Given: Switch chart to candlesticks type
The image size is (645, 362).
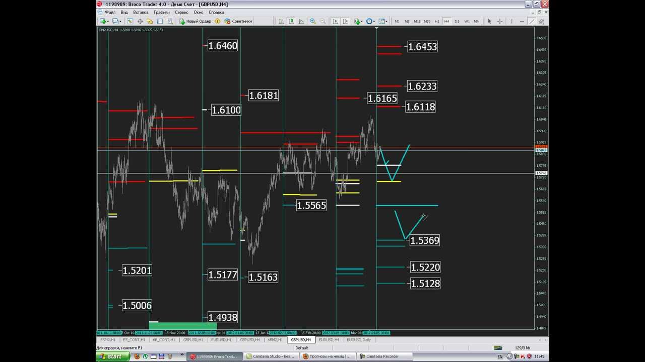Looking at the screenshot, I should (x=291, y=21).
